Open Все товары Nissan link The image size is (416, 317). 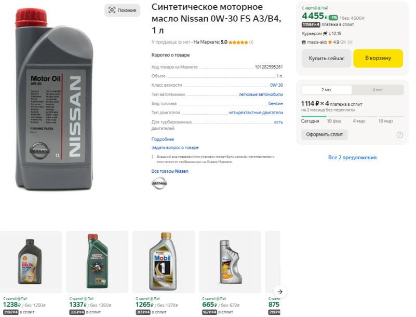[x=170, y=171]
